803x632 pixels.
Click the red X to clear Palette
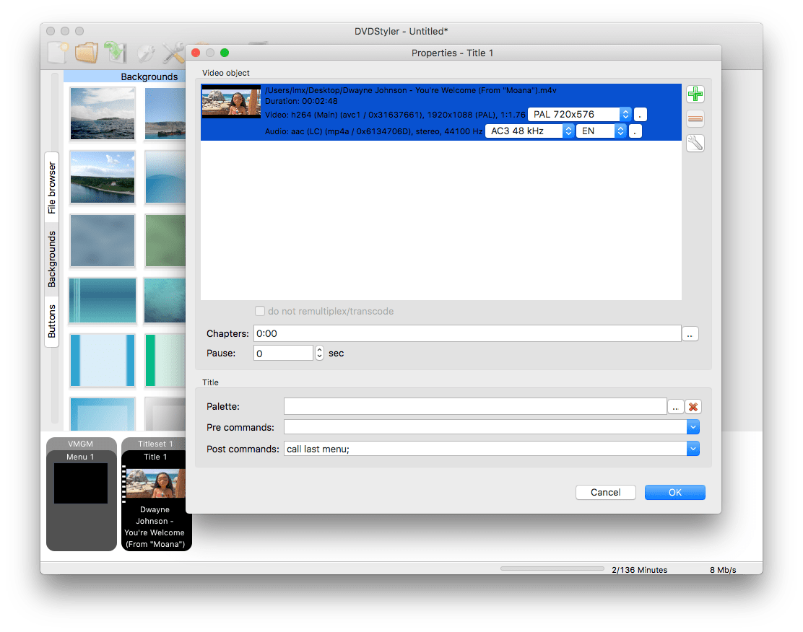coord(693,406)
